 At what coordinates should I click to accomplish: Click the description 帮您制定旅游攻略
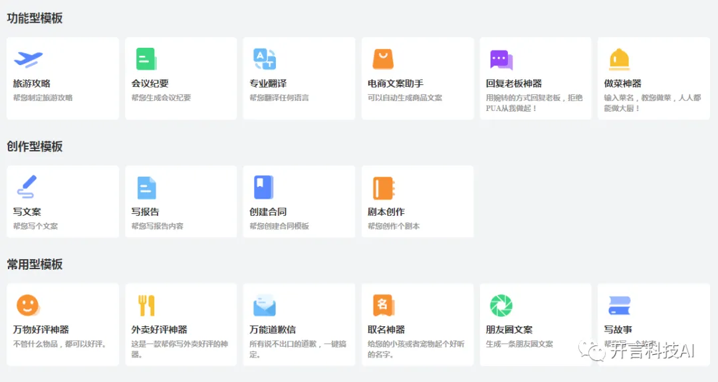click(43, 98)
